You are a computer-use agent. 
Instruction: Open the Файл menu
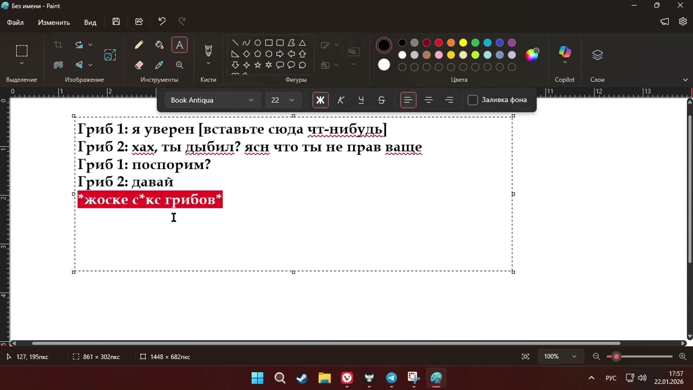point(15,22)
